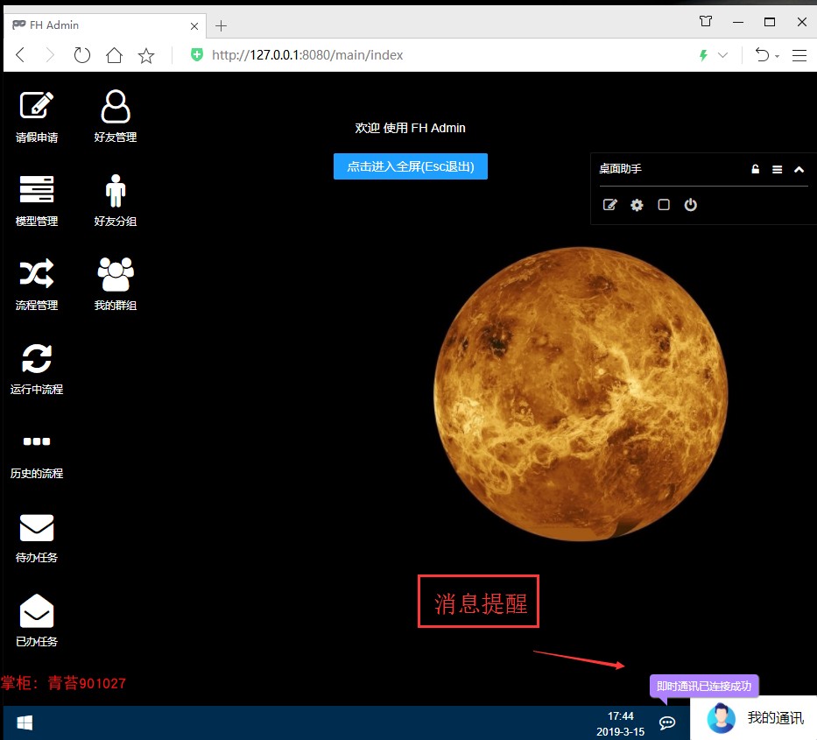Bookmark page with the star icon
Viewport: 817px width, 740px height.
146,55
